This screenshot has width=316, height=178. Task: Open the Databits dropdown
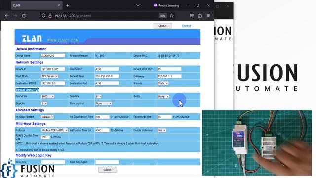98,96
